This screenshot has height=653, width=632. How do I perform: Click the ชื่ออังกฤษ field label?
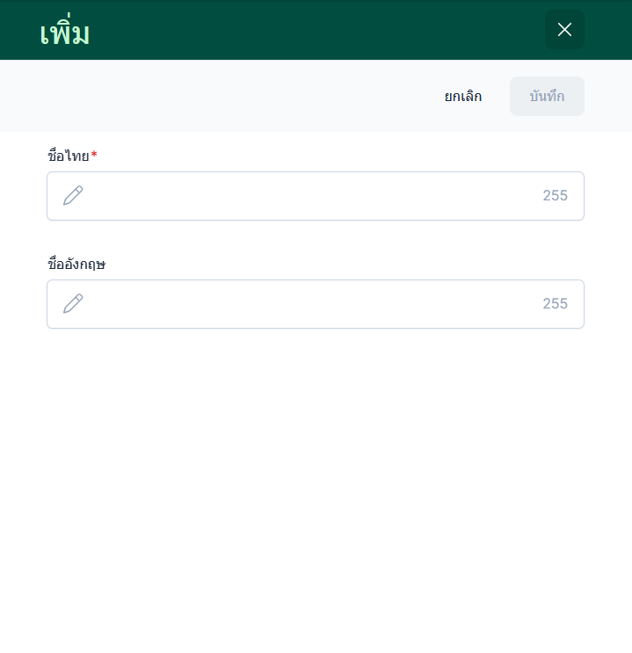(76, 264)
